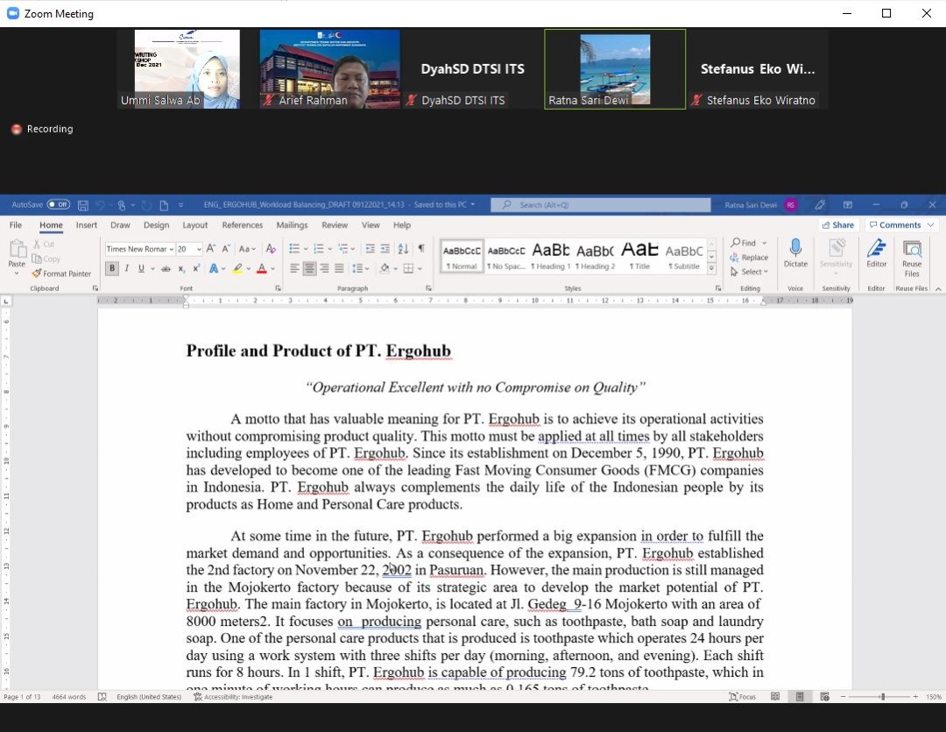Click the zoom slider handle in status bar
The width and height of the screenshot is (946, 732).
(x=883, y=697)
